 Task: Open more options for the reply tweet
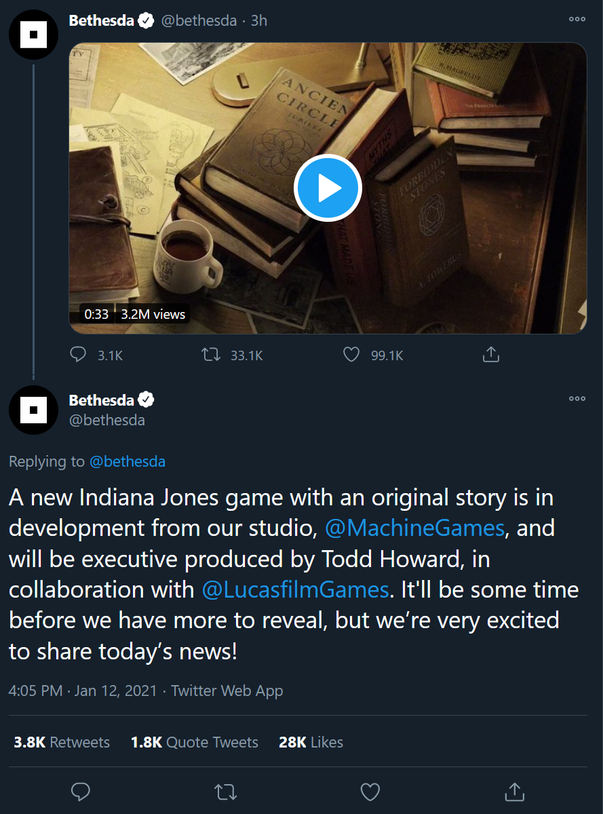point(577,399)
